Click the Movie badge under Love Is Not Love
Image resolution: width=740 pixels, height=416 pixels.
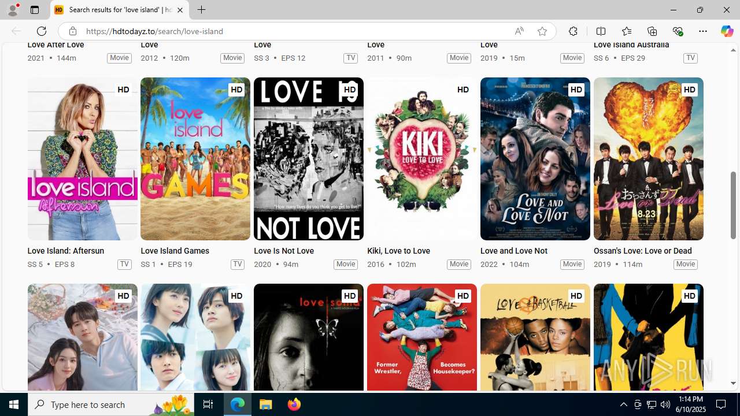[346, 264]
